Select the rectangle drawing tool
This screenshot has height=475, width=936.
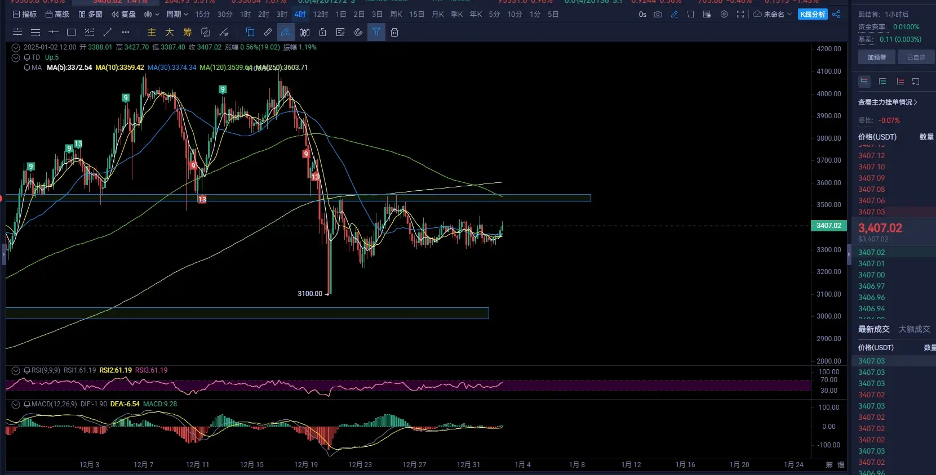coord(72,32)
